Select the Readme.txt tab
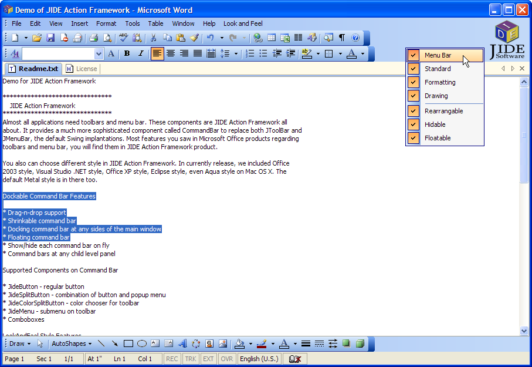This screenshot has width=532, height=367. coord(33,69)
